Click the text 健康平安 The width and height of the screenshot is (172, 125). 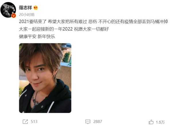click(28, 36)
